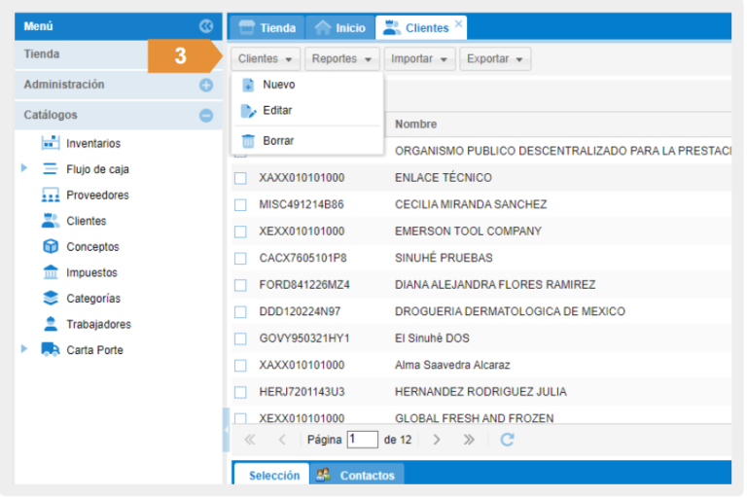Select checkbox for CECILIA MIRANDA SANCHEZ
This screenshot has width=747, height=498.
(x=240, y=205)
